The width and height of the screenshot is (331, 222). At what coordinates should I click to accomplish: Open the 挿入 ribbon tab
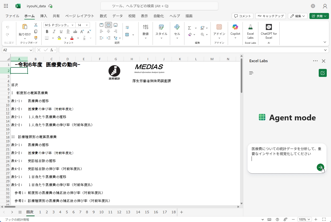tap(44, 16)
